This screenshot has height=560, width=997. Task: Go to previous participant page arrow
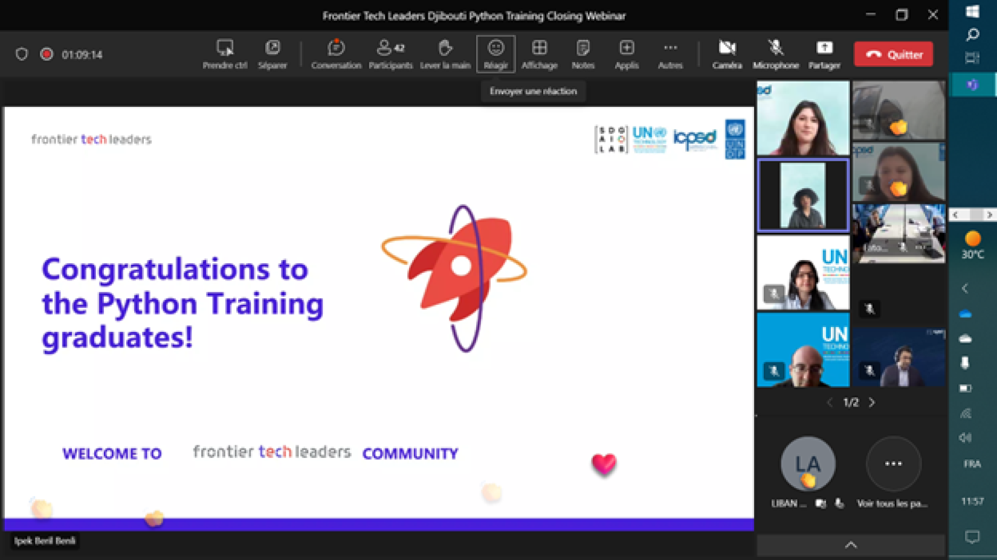pyautogui.click(x=830, y=402)
